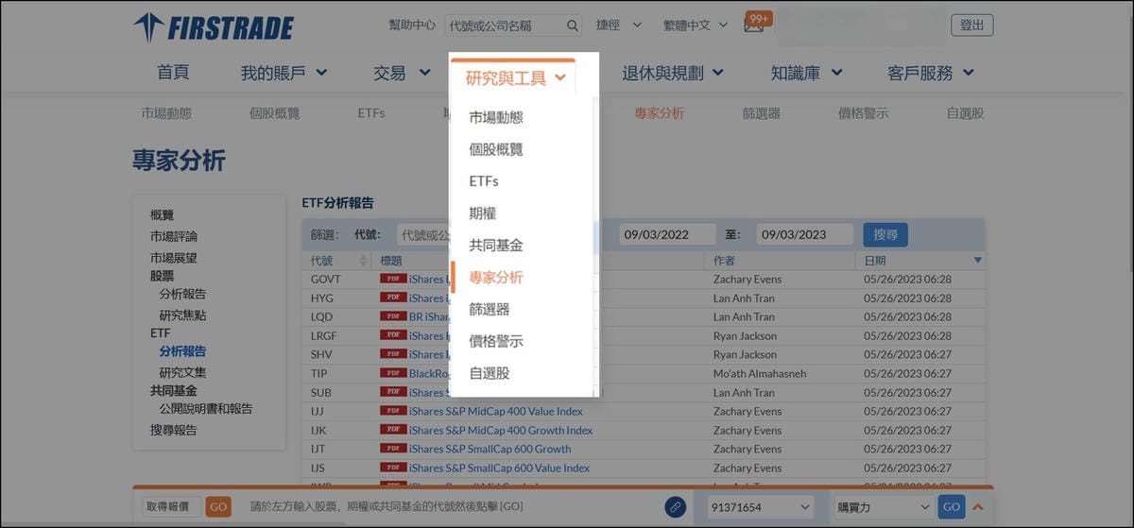Click the 作者 column header
Viewport: 1134px width, 528px height.
[781, 261]
